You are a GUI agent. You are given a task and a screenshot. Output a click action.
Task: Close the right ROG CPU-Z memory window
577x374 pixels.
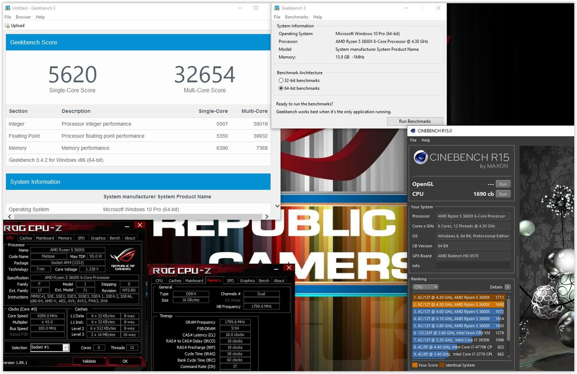tap(289, 268)
